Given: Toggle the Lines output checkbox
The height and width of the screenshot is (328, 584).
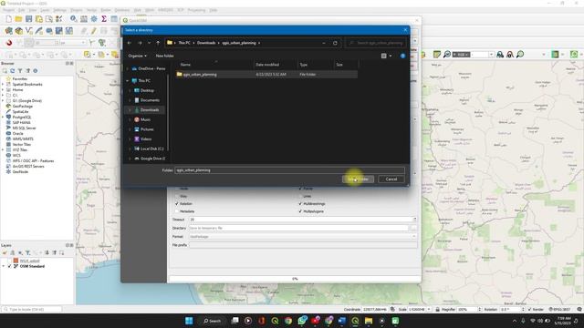Looking at the screenshot, I should tap(300, 196).
